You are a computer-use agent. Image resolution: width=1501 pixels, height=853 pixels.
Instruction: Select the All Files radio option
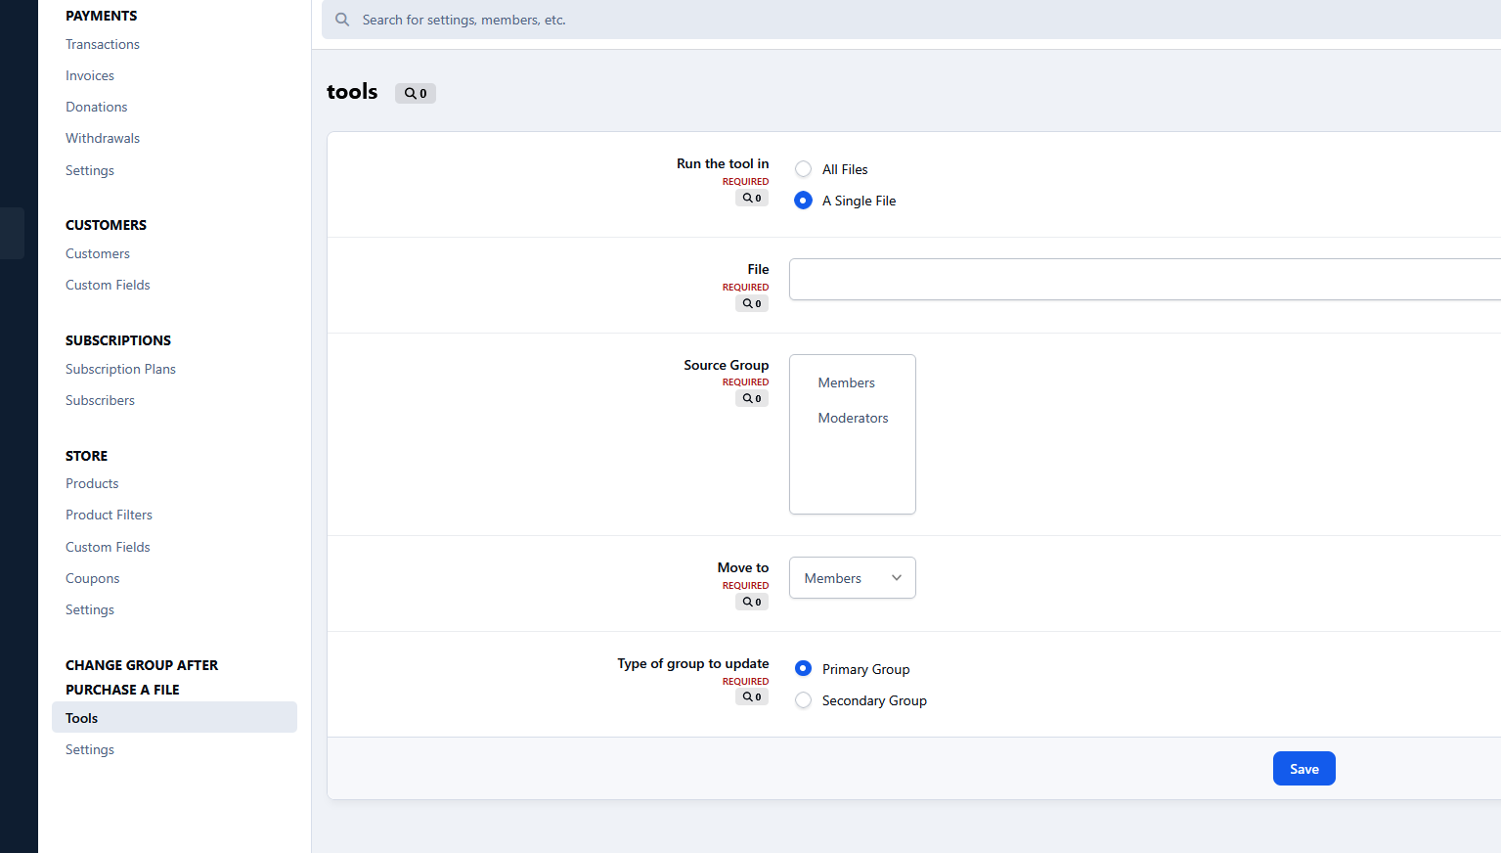pyautogui.click(x=803, y=169)
